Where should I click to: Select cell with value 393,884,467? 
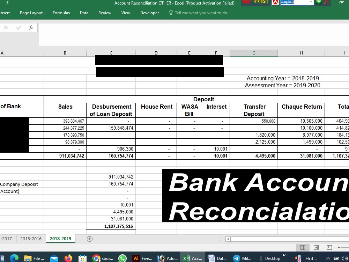pyautogui.click(x=65, y=121)
